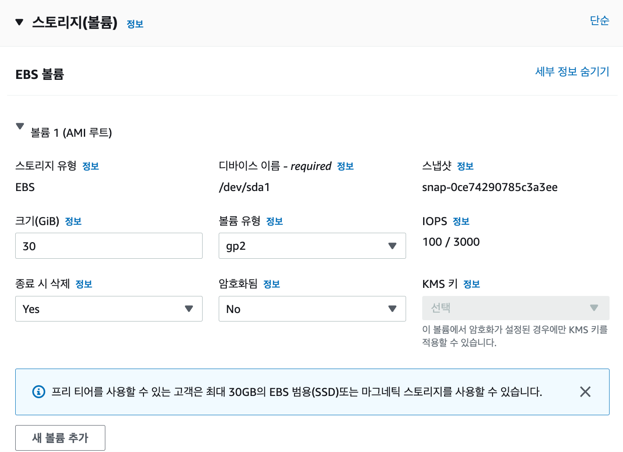Click the info icon in the free tier banner
Screen dimensions: 623x452
[38, 392]
